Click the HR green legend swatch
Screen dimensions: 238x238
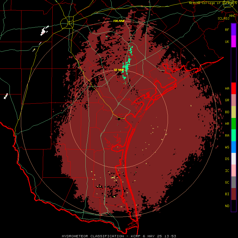[234, 123]
